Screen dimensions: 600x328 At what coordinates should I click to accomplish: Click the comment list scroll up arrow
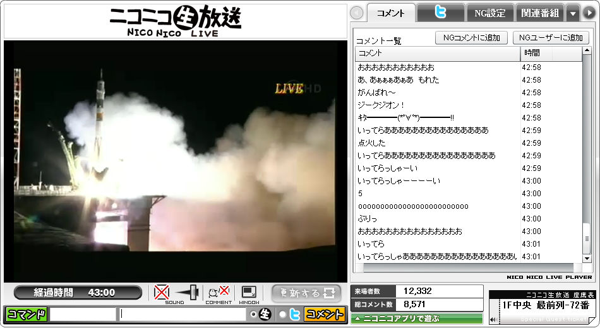587,51
